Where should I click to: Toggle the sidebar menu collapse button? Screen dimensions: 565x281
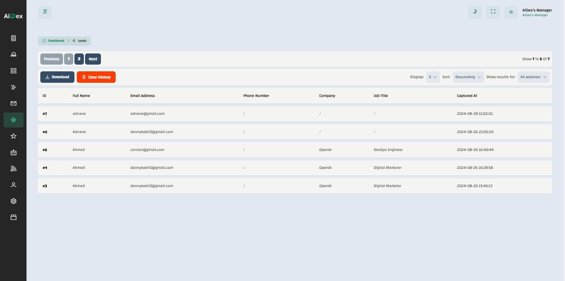coord(45,12)
